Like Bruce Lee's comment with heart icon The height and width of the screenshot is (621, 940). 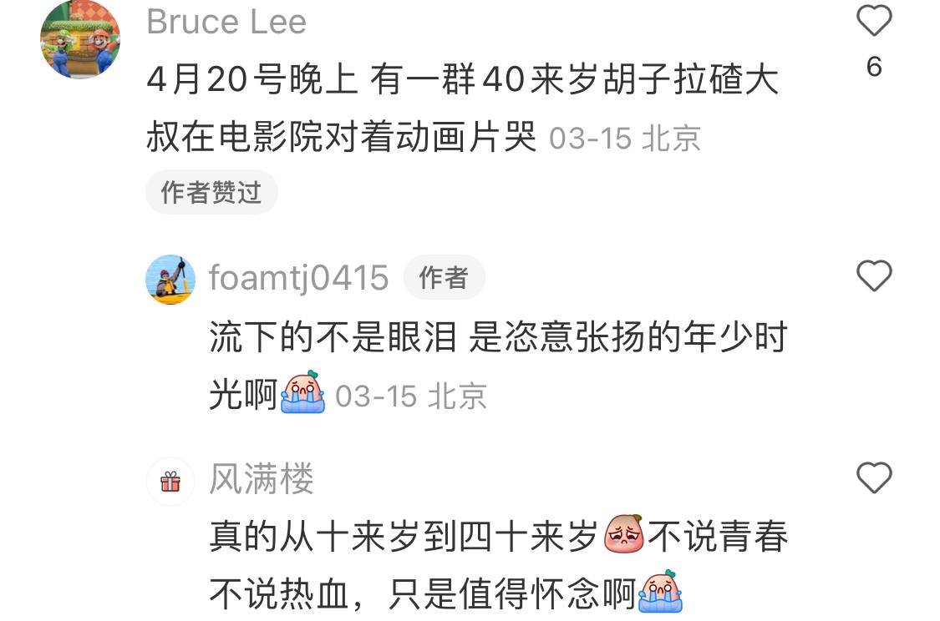(874, 21)
